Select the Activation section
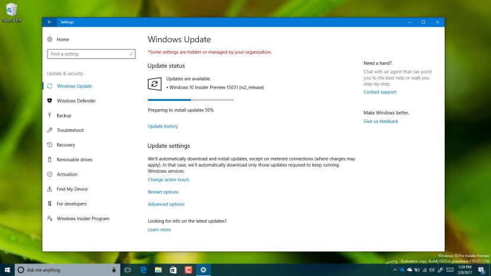Image resolution: width=491 pixels, height=276 pixels. [66, 174]
